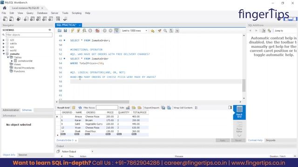The height and width of the screenshot is (167, 298).
Task: Toggle invisible characters icon
Action: coord(171,31)
